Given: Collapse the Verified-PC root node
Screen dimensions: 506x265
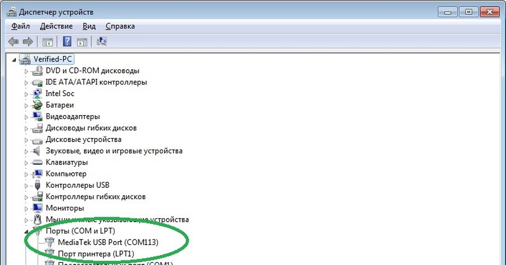Looking at the screenshot, I should [15, 60].
